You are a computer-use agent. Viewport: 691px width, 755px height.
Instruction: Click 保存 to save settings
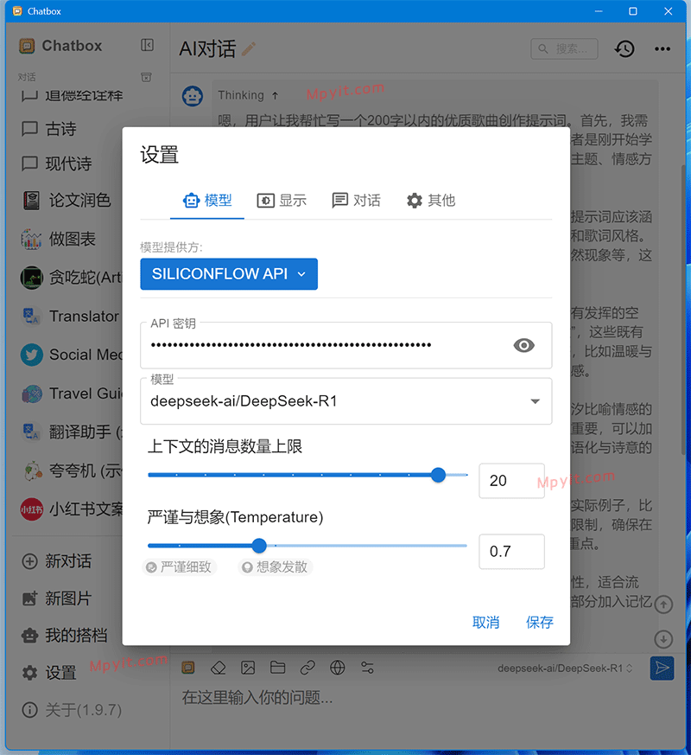[x=540, y=623]
